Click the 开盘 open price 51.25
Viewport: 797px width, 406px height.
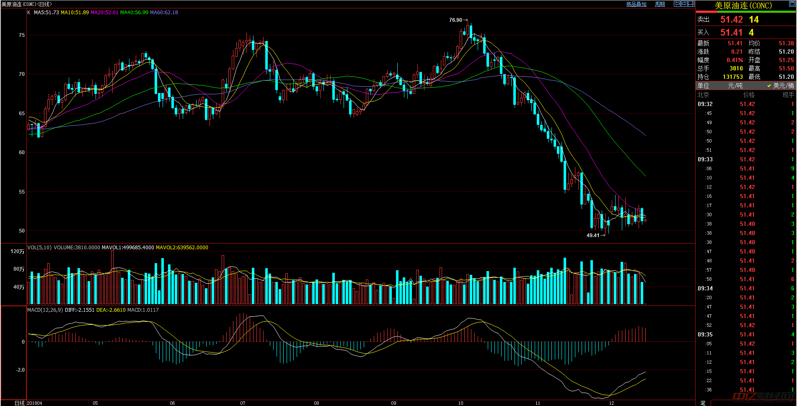(x=787, y=60)
